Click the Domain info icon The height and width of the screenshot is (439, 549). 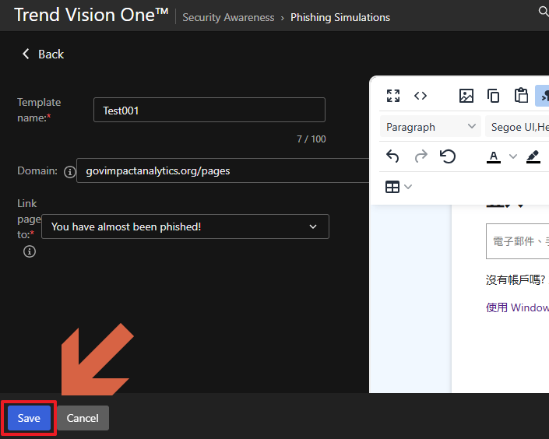coord(69,171)
